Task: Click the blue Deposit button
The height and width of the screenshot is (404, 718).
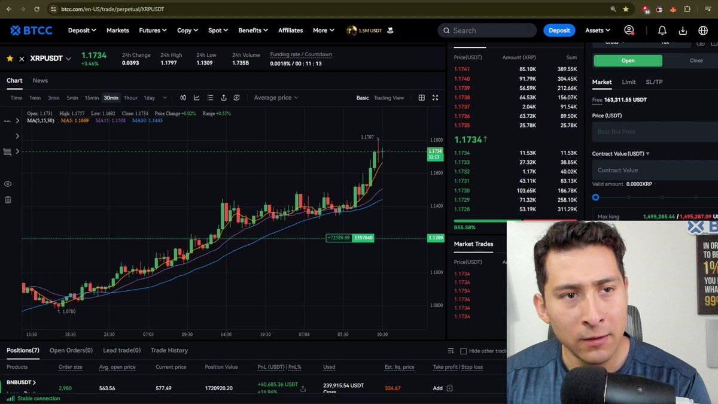Action: coord(559,31)
